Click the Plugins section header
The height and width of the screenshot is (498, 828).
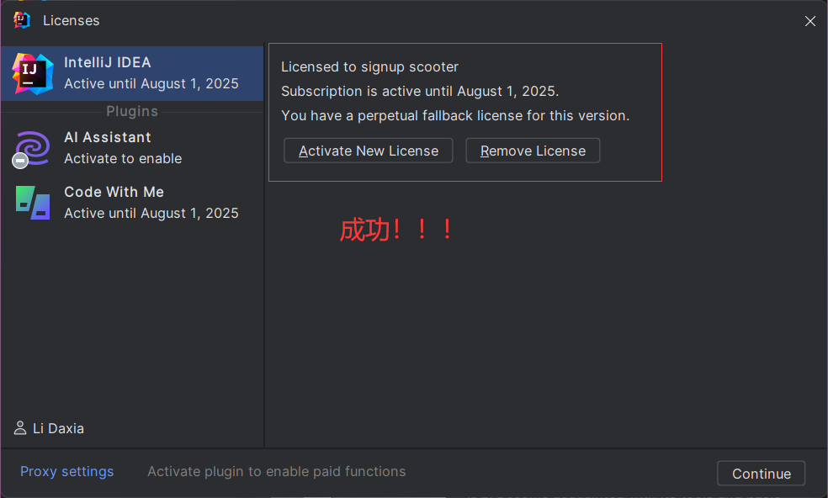click(x=132, y=111)
